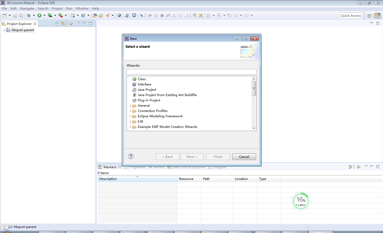Click the disabled Finish button

point(218,157)
